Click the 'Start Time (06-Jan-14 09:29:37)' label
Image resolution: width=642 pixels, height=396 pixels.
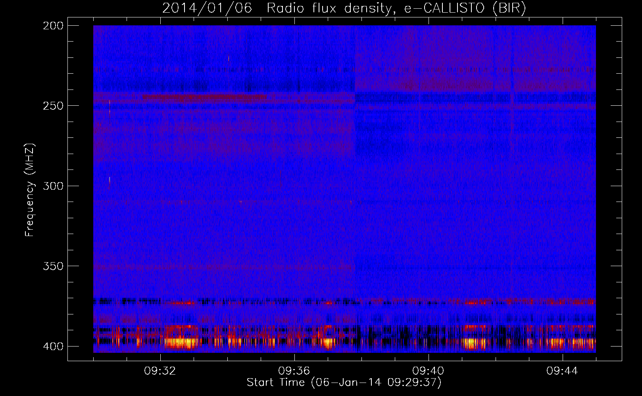pyautogui.click(x=344, y=383)
